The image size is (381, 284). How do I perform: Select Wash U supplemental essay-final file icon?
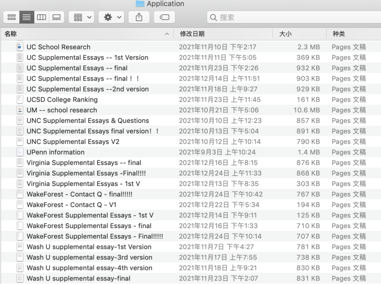tap(20, 278)
